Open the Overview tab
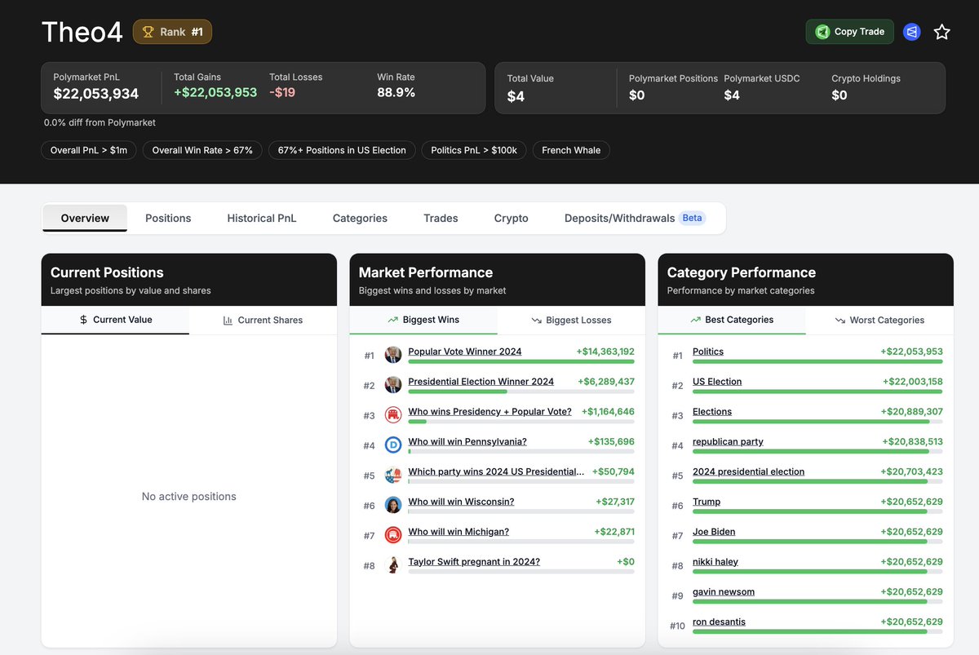979x655 pixels. pyautogui.click(x=85, y=218)
